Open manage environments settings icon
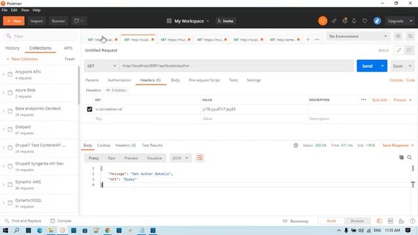Viewport: 418px width, 235px height. point(410,36)
